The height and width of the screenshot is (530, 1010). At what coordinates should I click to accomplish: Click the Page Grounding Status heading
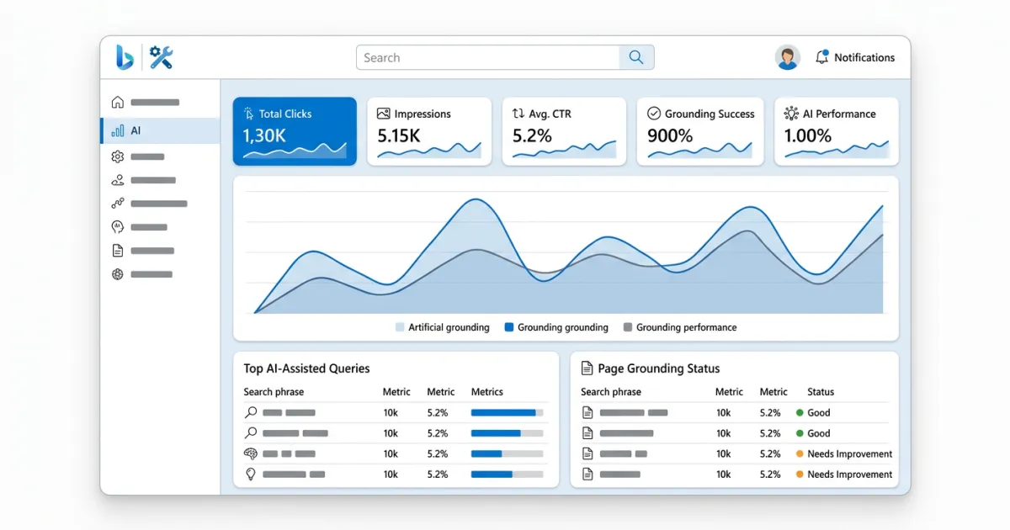coord(658,368)
